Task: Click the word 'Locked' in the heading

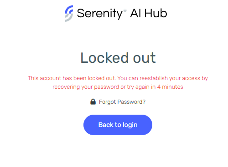Action: pos(104,58)
